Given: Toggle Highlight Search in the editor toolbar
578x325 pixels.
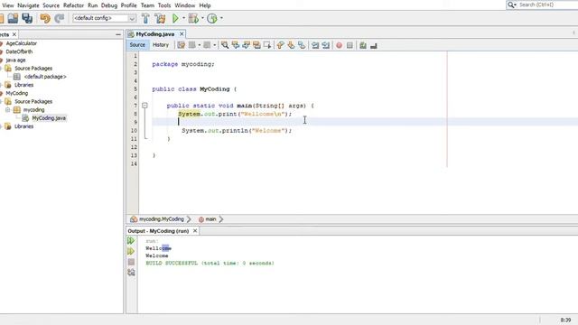Looking at the screenshot, I should (x=256, y=45).
